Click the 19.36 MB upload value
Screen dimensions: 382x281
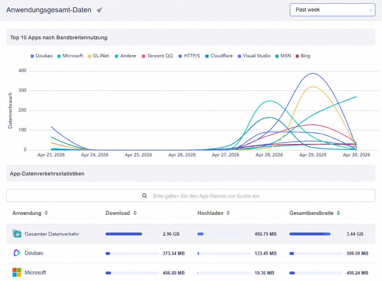click(x=264, y=273)
